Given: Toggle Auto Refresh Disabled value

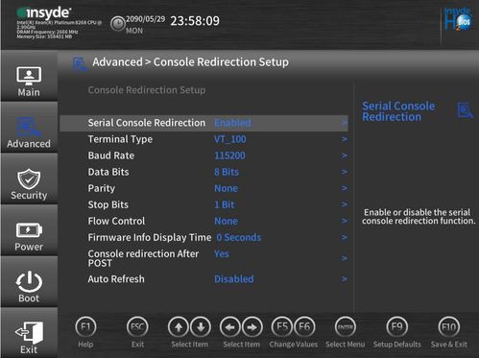Looking at the screenshot, I should pyautogui.click(x=234, y=279).
